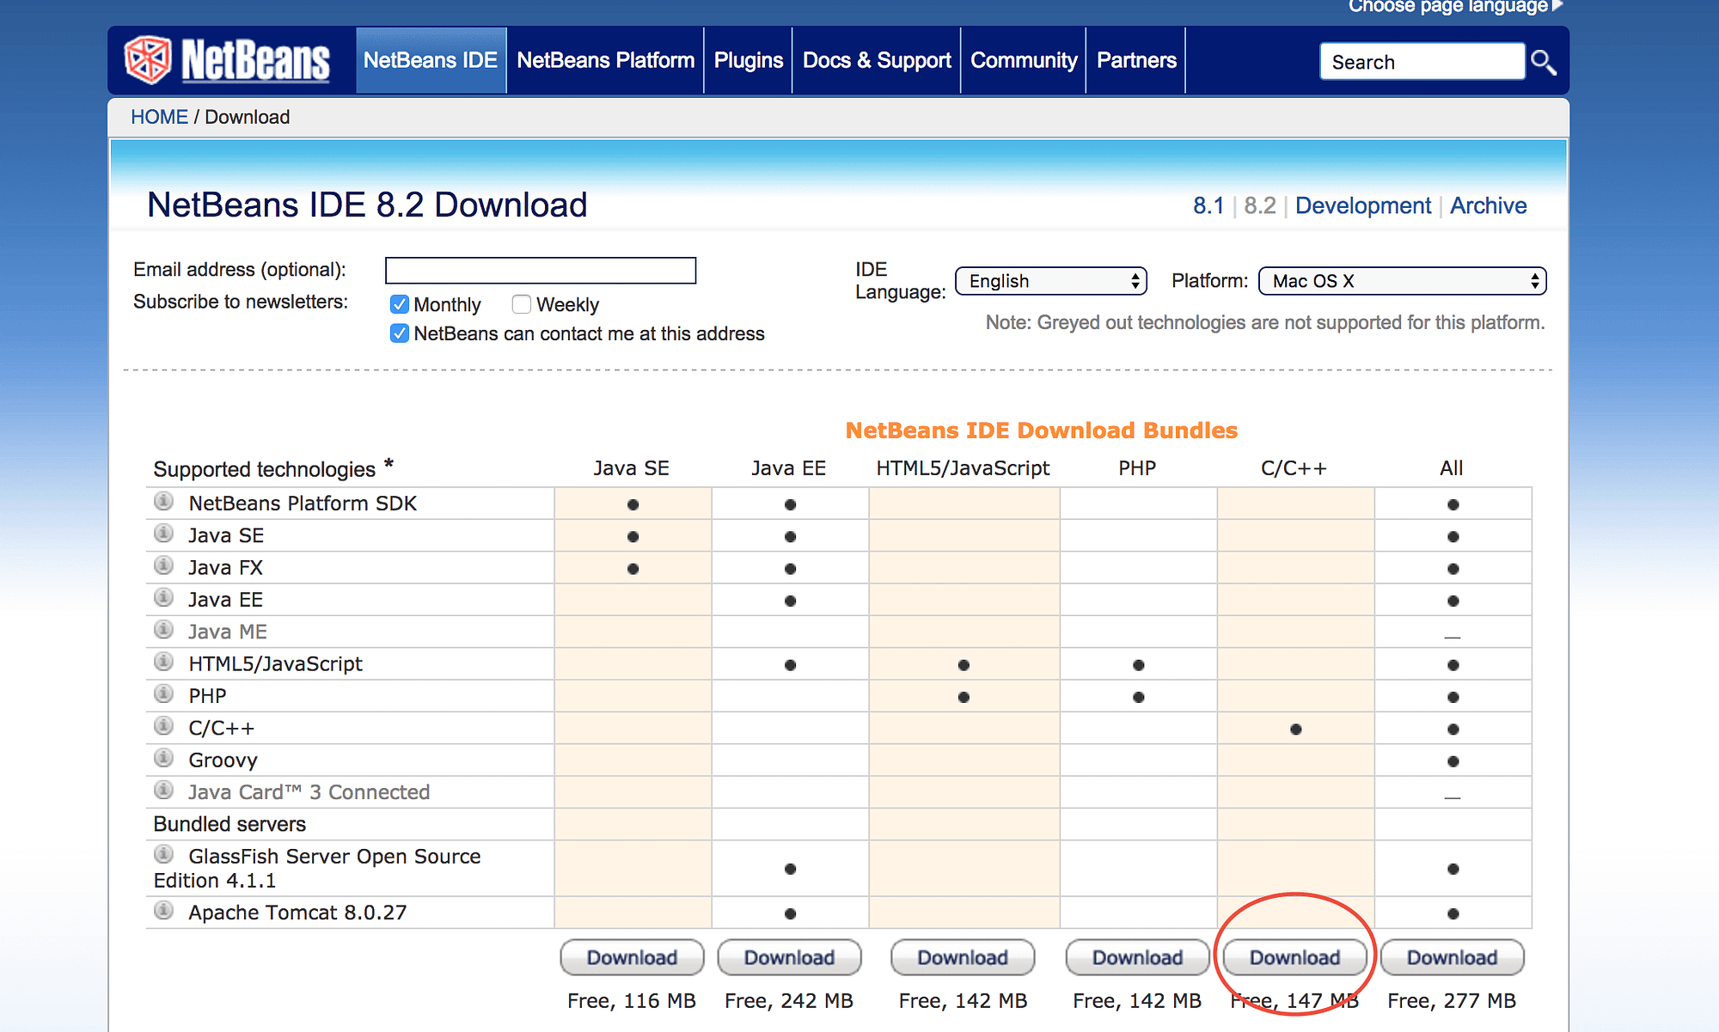Open info icon for C/C++ row

click(163, 726)
